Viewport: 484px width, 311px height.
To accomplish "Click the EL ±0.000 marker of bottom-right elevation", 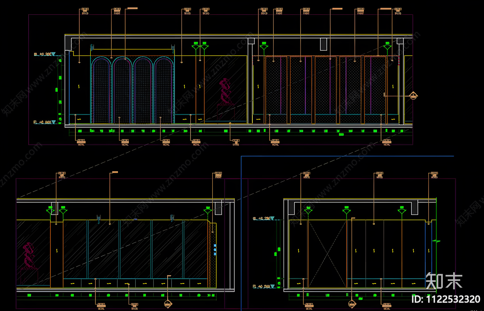I will point(263,286).
